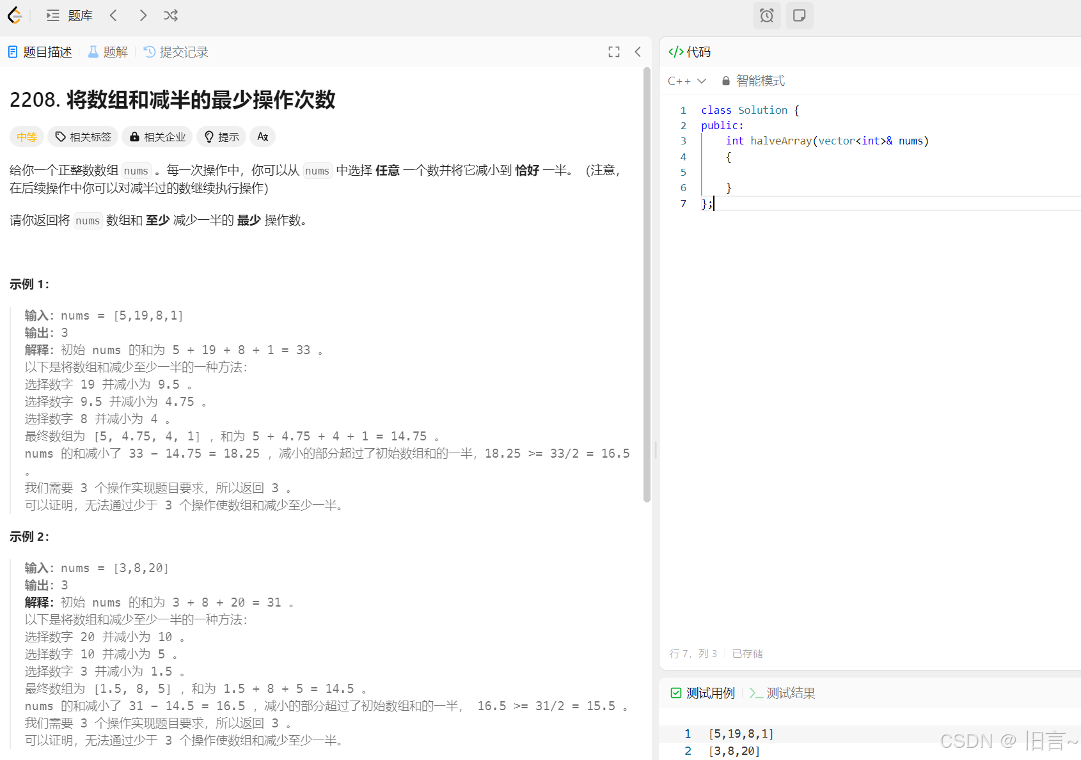
Task: Open the timer alarm clock icon
Action: pos(766,15)
